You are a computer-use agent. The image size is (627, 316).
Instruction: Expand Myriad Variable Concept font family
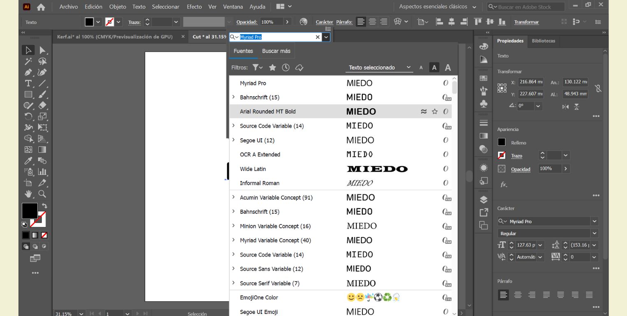233,240
